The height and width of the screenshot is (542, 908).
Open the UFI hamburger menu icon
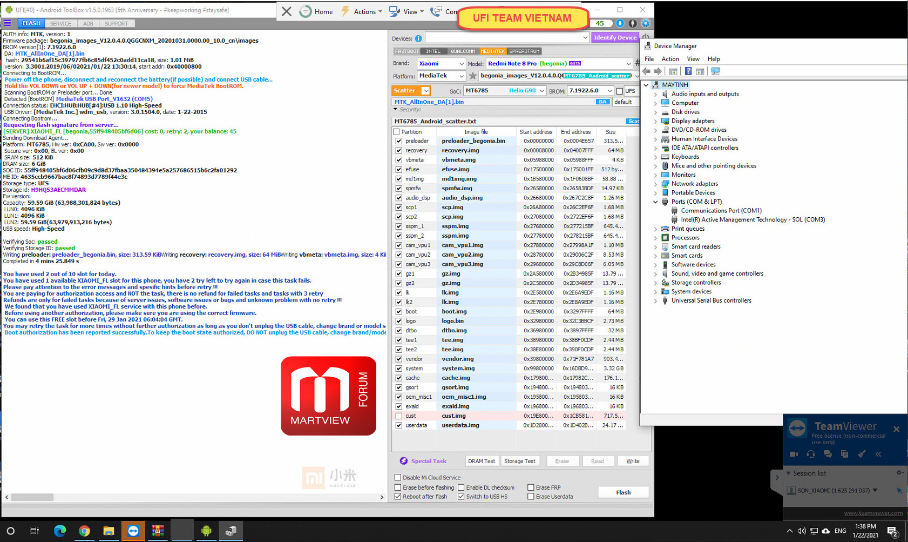(8, 23)
